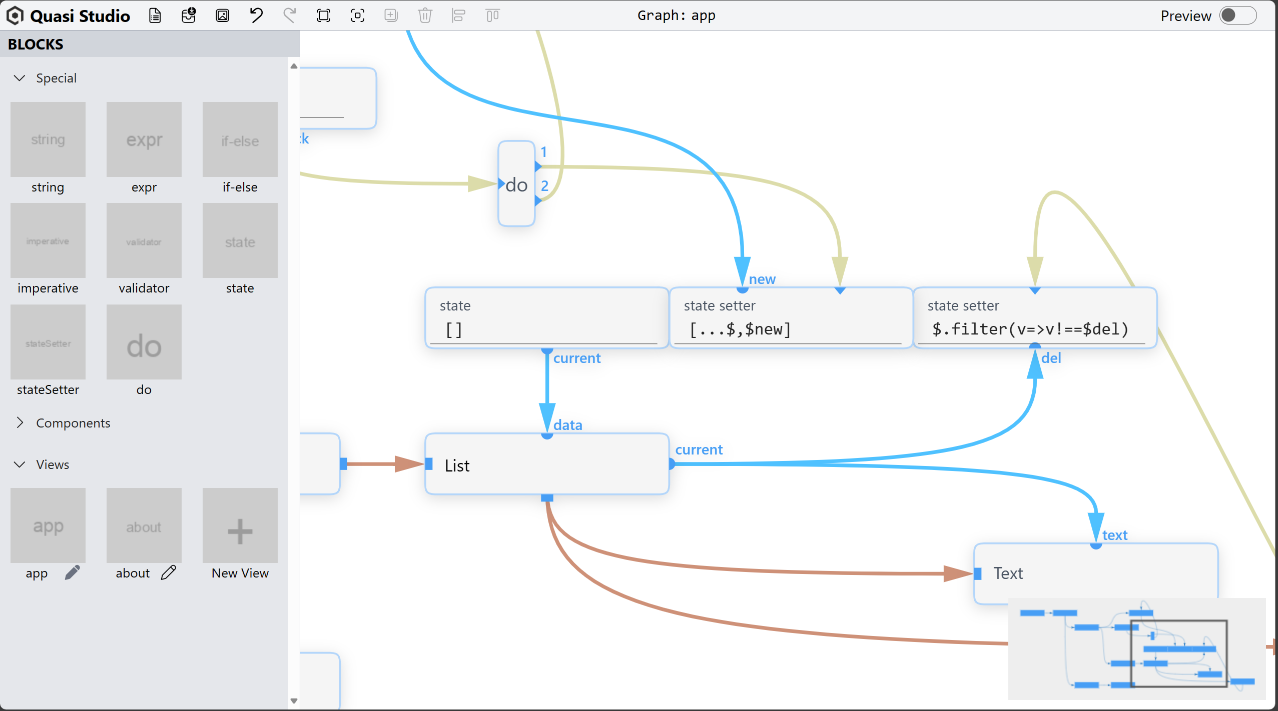Expand the Components section
The width and height of the screenshot is (1278, 711).
(20, 423)
